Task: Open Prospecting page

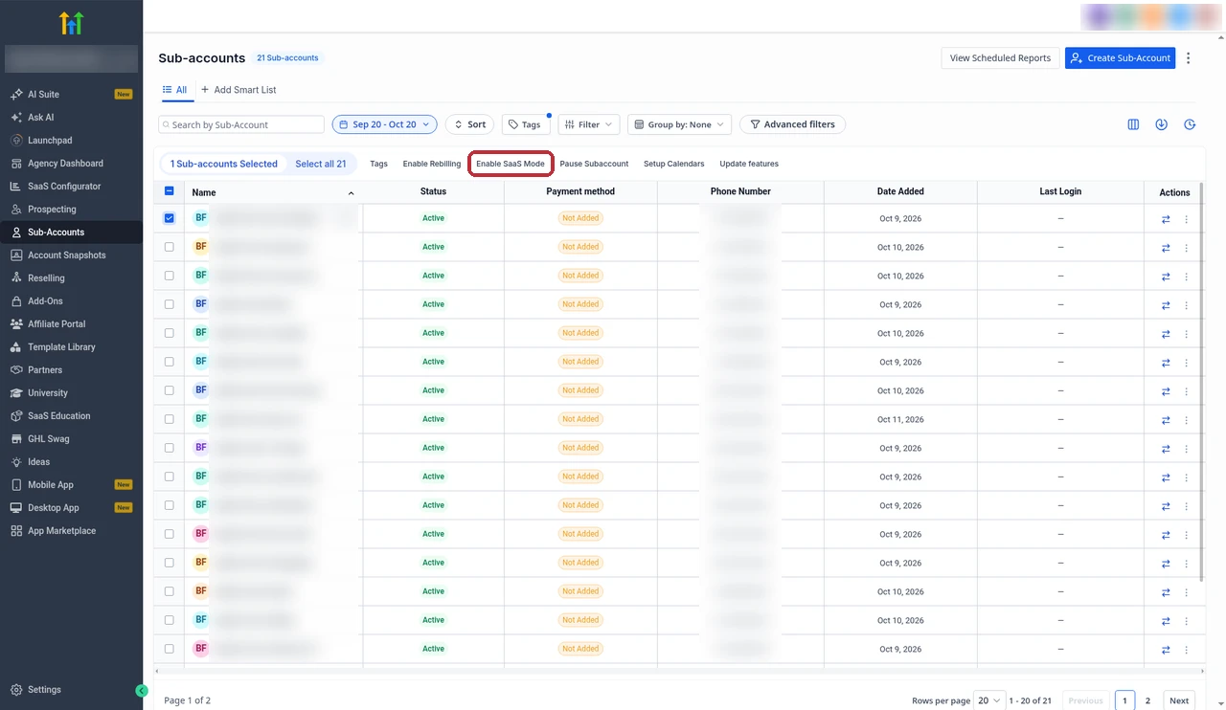Action: (52, 210)
